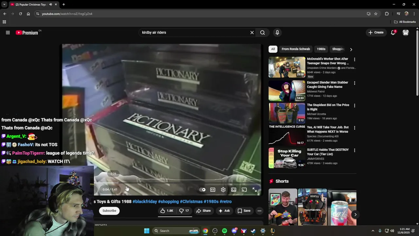Go to browser home page
The image size is (419, 236).
pyautogui.click(x=28, y=14)
